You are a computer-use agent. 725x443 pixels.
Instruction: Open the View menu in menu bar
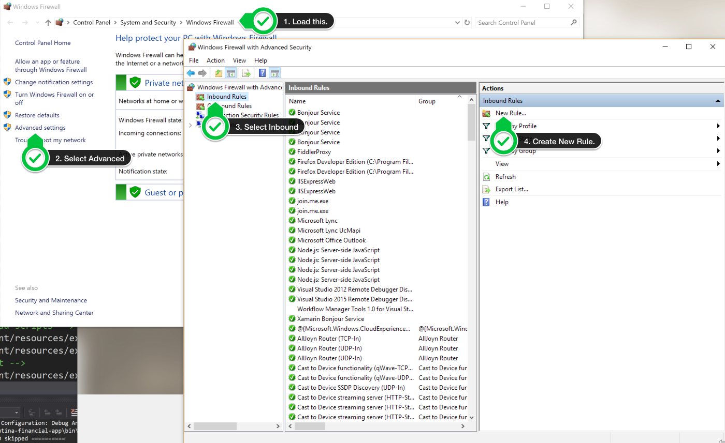click(239, 60)
